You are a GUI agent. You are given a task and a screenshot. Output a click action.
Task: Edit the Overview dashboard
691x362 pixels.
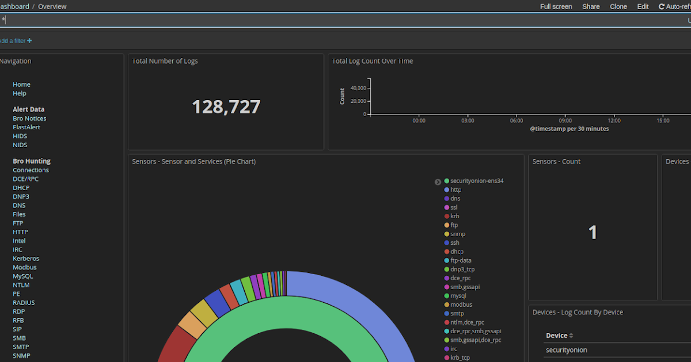click(x=643, y=6)
